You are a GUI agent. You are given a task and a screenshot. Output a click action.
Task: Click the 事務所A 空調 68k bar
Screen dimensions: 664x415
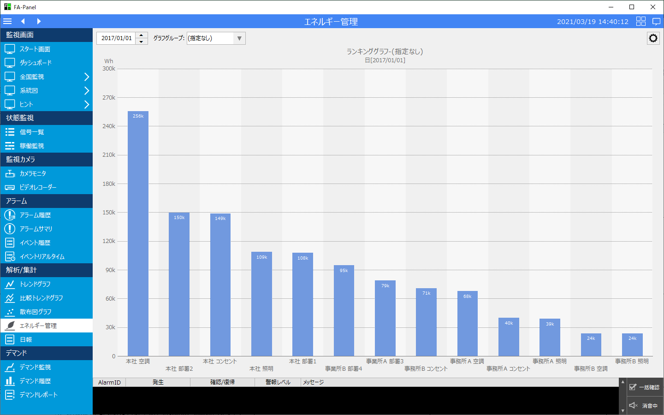[468, 323]
